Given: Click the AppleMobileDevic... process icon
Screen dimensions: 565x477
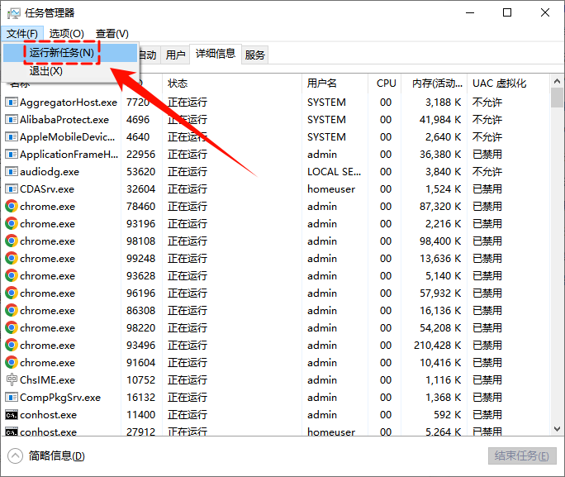Looking at the screenshot, I should [x=12, y=137].
